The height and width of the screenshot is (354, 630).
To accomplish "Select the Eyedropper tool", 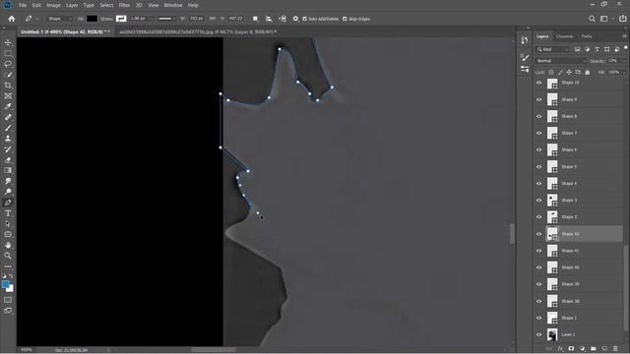I will coord(8,106).
